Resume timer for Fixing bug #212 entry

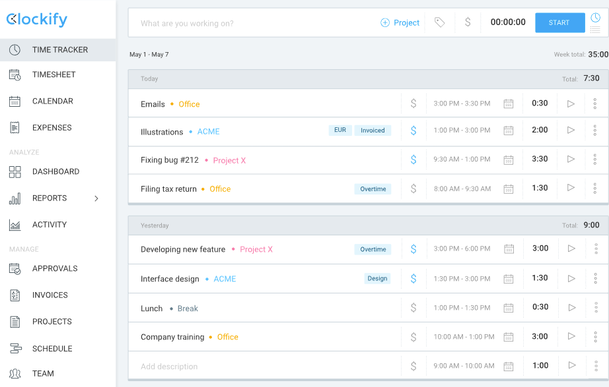point(571,159)
